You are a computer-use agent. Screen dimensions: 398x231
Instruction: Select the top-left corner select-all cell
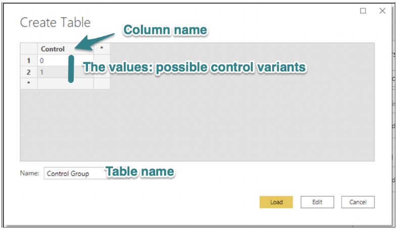click(29, 49)
